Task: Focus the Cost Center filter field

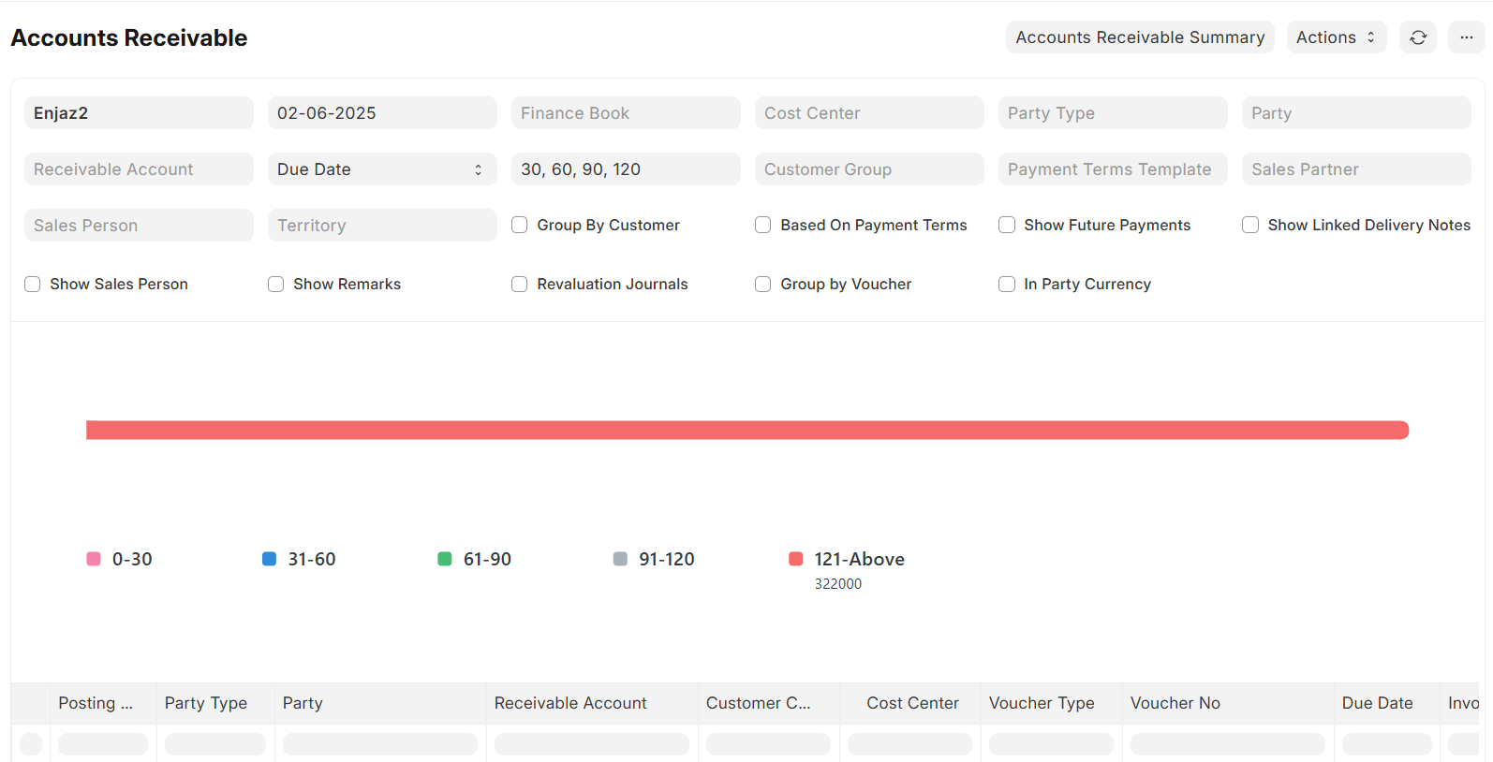Action: click(868, 113)
